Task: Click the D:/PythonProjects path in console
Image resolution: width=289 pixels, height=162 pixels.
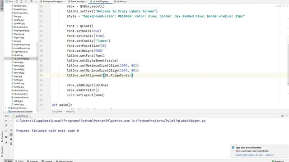Action: (168, 121)
